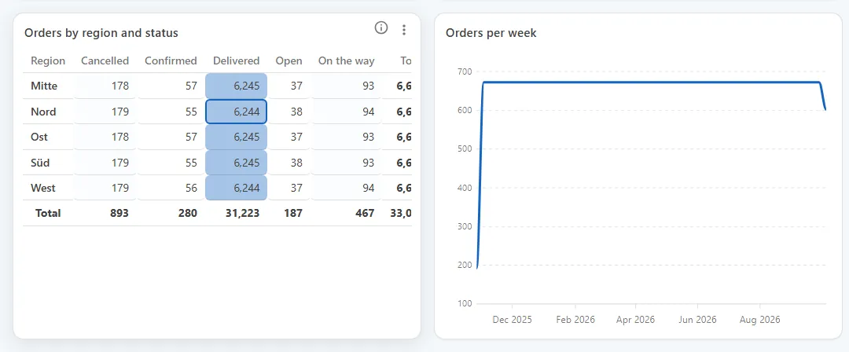Click West Confirmed cell 56
The width and height of the screenshot is (849, 352).
click(171, 188)
